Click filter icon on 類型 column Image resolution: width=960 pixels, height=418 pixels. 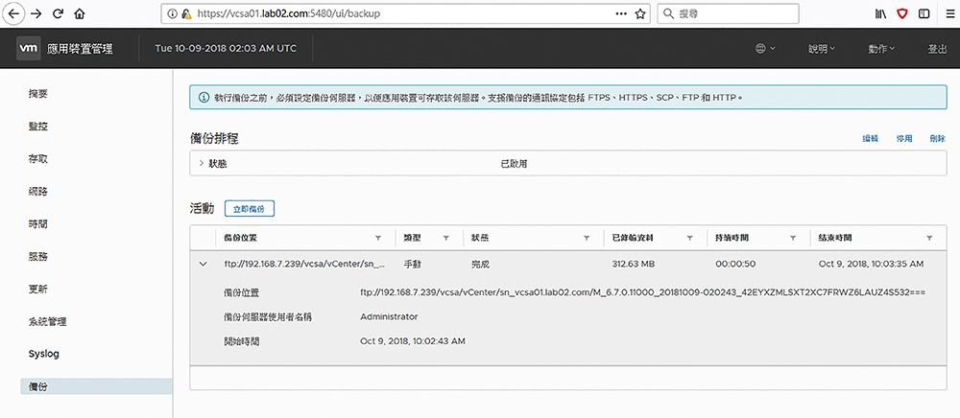point(445,237)
